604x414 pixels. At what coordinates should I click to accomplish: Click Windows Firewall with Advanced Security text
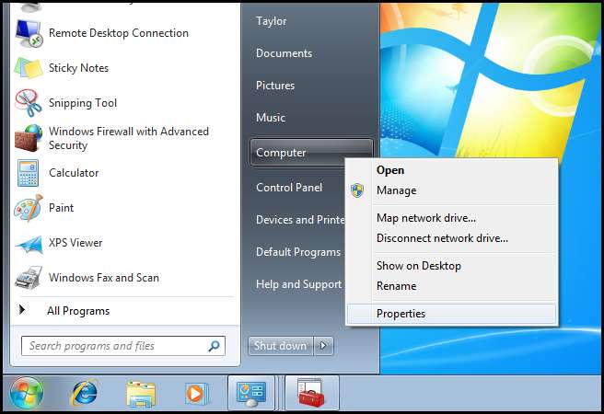tap(129, 138)
